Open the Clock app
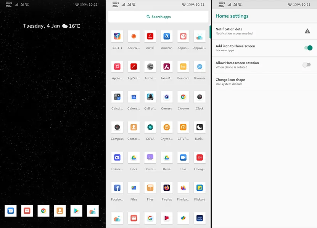This screenshot has width=317, height=228. tap(200, 97)
